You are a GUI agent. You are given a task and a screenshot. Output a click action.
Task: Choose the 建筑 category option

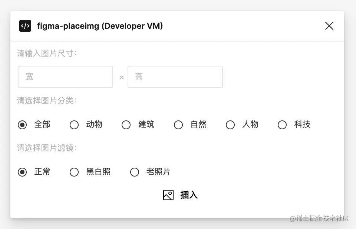[126, 125]
